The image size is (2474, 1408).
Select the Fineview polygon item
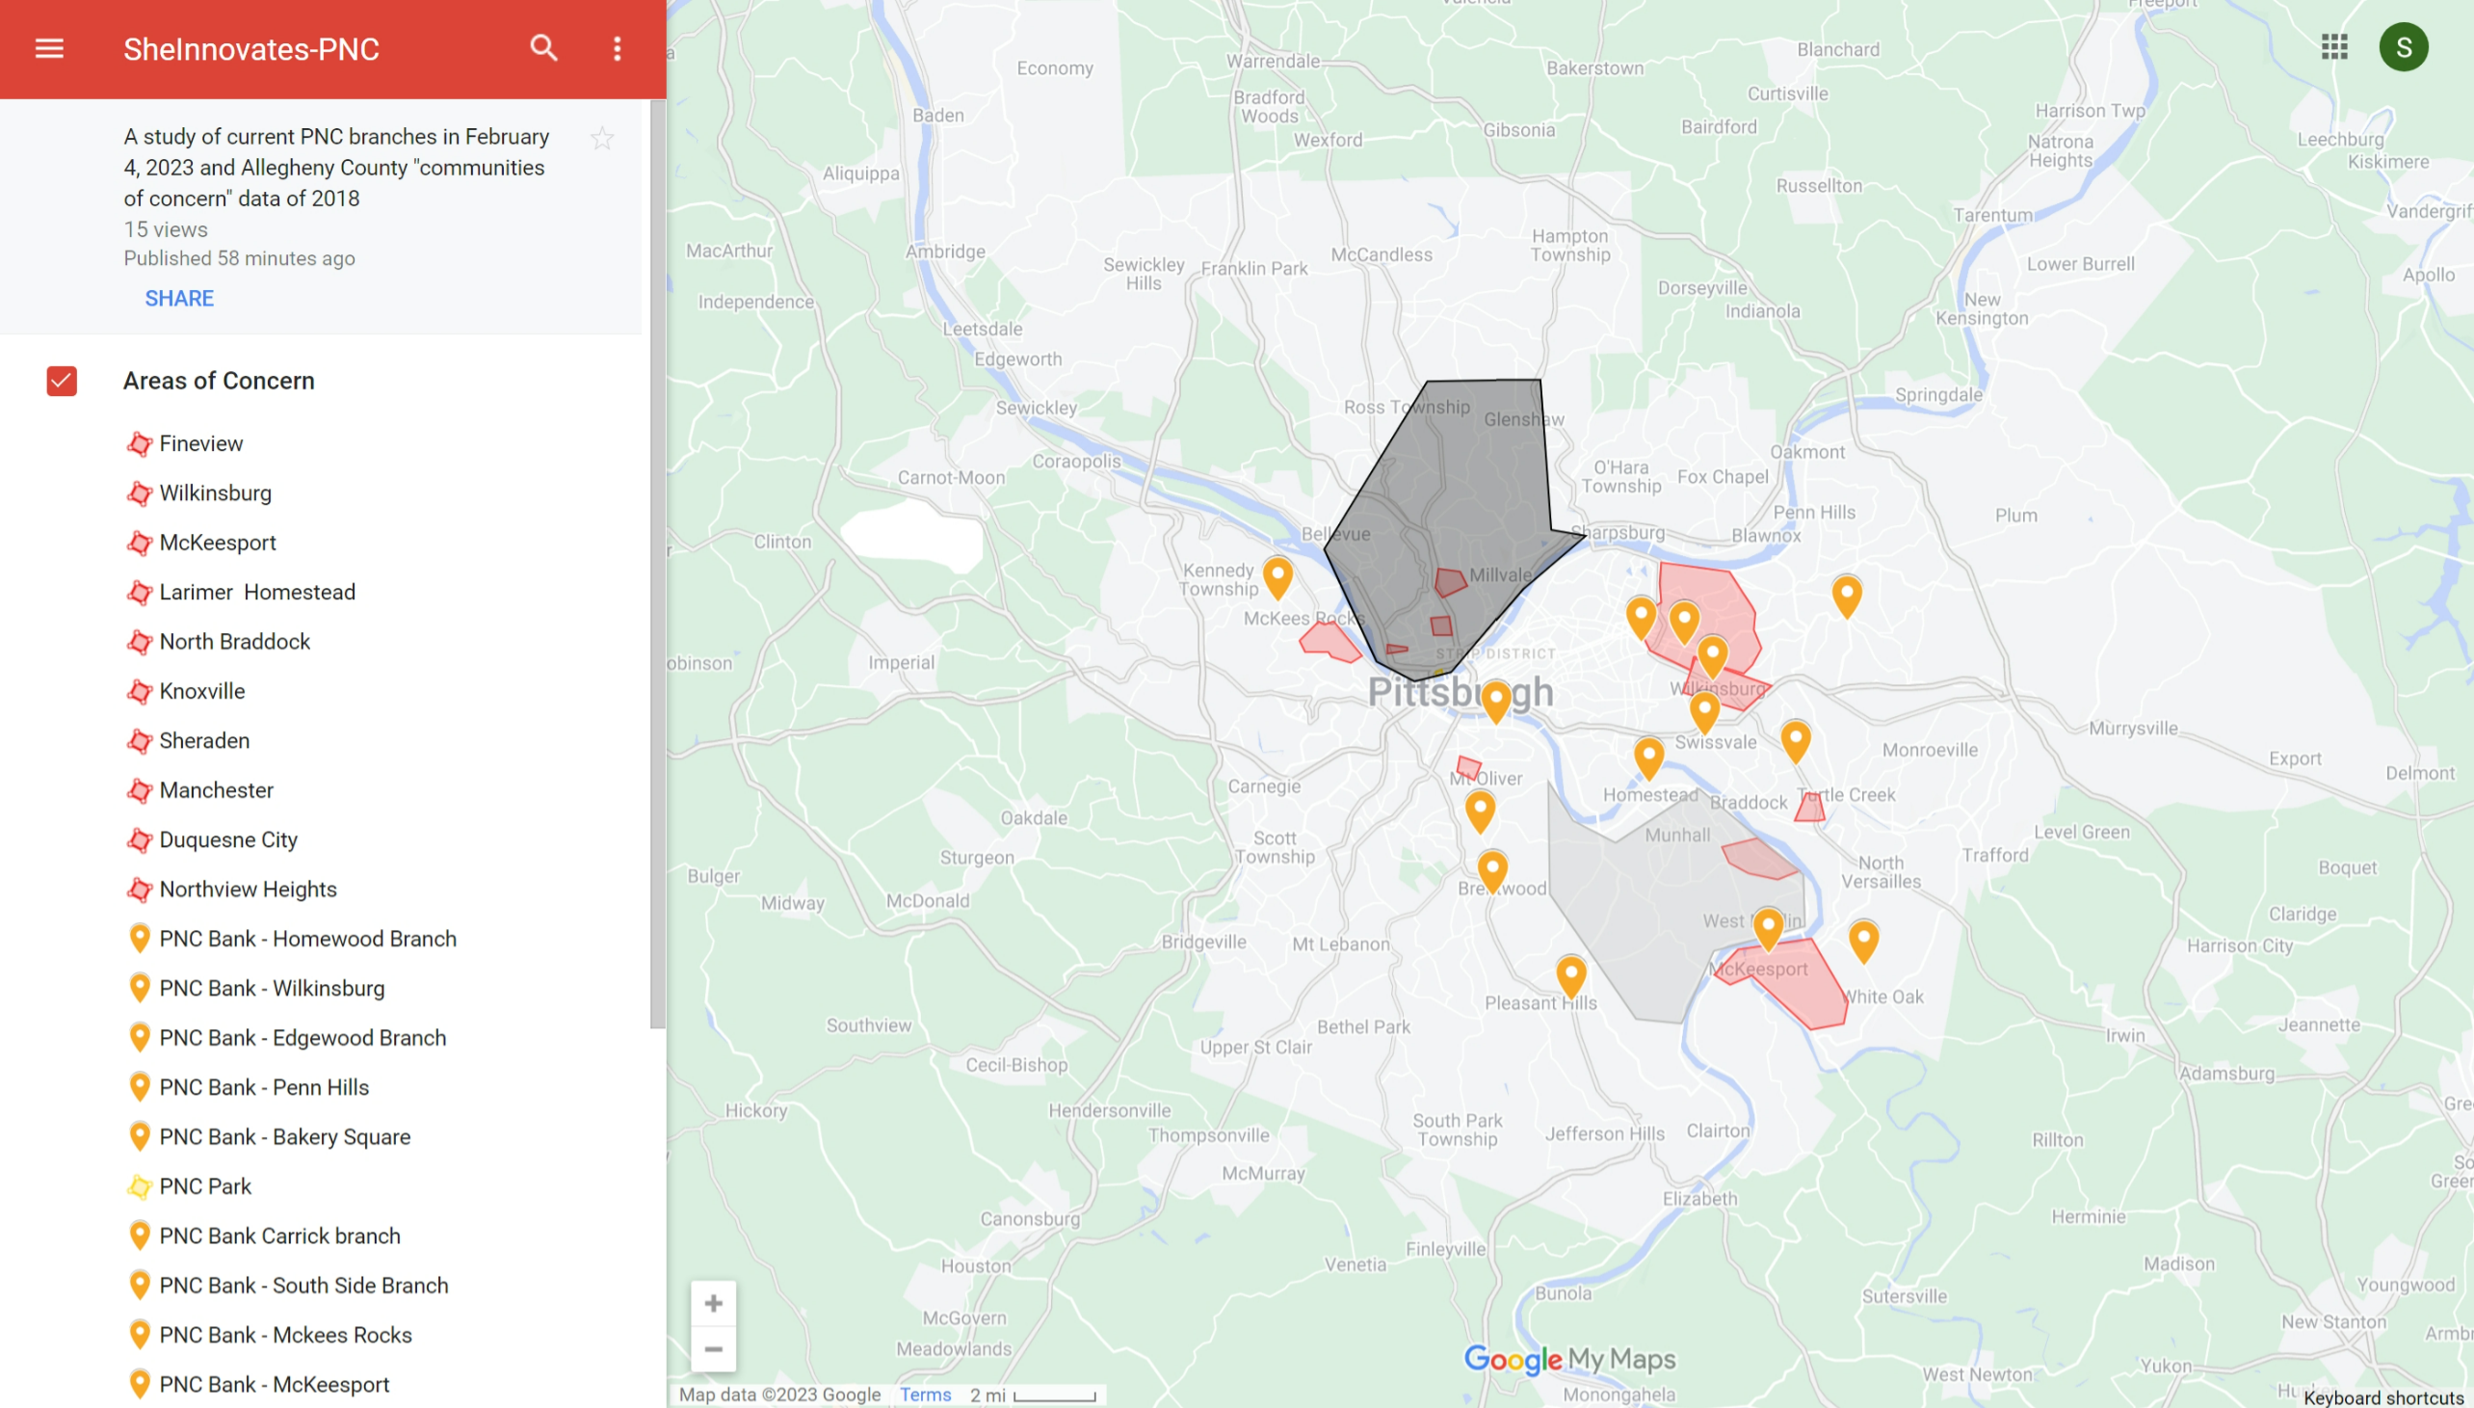(201, 443)
